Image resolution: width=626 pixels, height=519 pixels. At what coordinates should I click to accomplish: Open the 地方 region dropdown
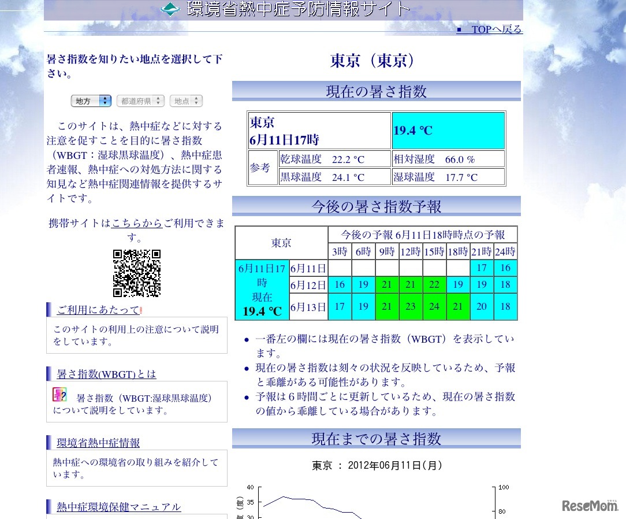tap(91, 101)
